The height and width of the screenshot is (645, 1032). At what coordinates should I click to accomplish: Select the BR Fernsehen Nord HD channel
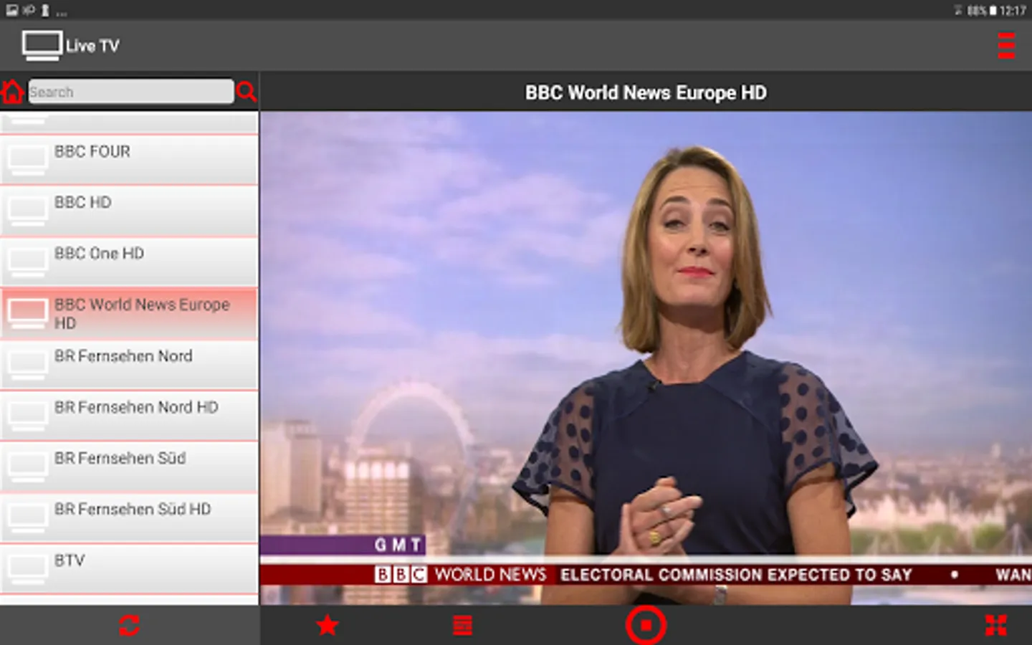tap(129, 415)
